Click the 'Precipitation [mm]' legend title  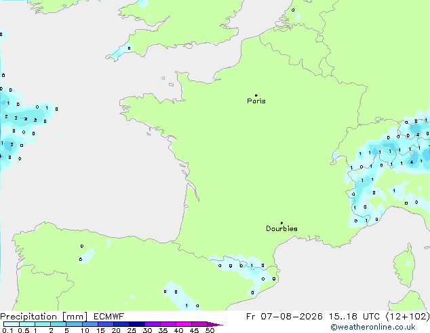click(x=44, y=317)
